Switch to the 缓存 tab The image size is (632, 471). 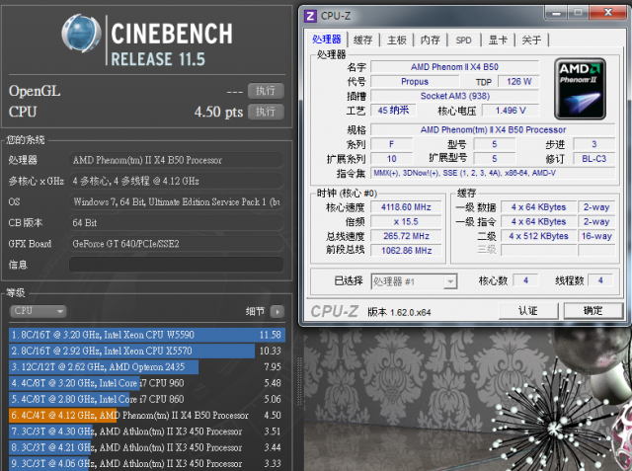(362, 39)
